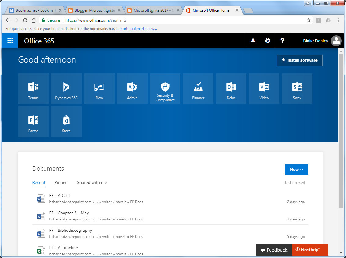This screenshot has height=258, width=346.
Task: Launch the Planner app tile
Action: 198,89
